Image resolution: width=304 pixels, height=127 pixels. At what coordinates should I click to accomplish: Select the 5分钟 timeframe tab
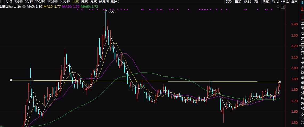[x=29, y=1]
